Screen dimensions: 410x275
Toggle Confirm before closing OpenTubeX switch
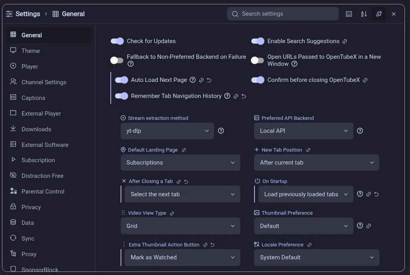[x=258, y=80]
